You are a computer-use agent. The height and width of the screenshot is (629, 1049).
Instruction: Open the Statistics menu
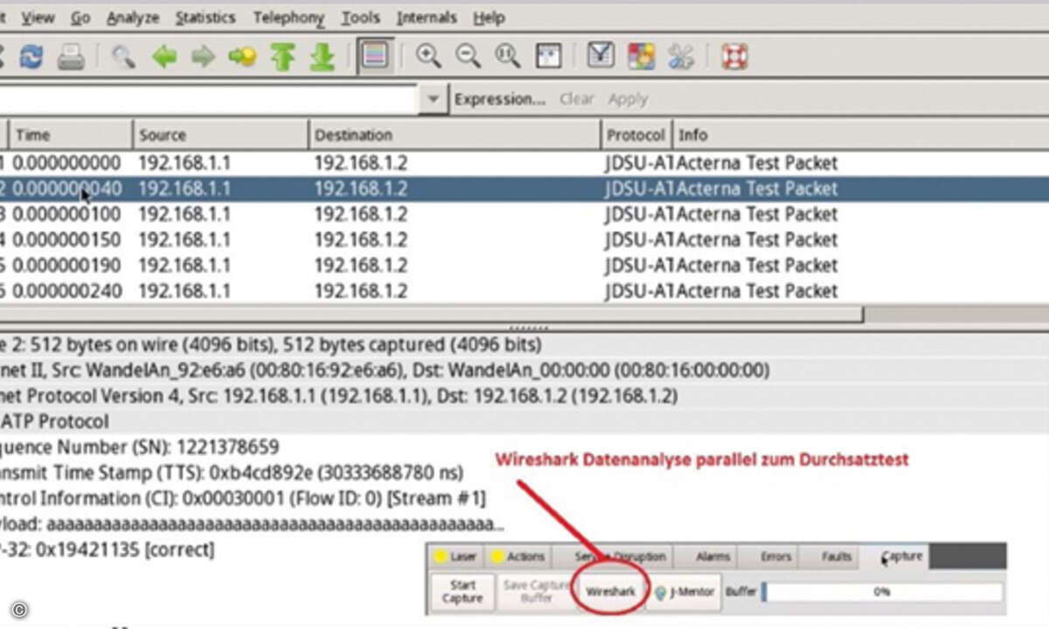click(x=205, y=17)
